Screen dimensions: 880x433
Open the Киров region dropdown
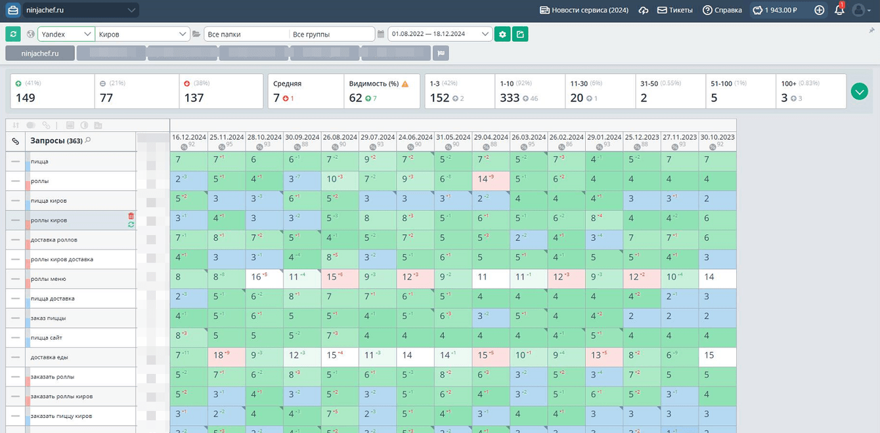(x=143, y=34)
